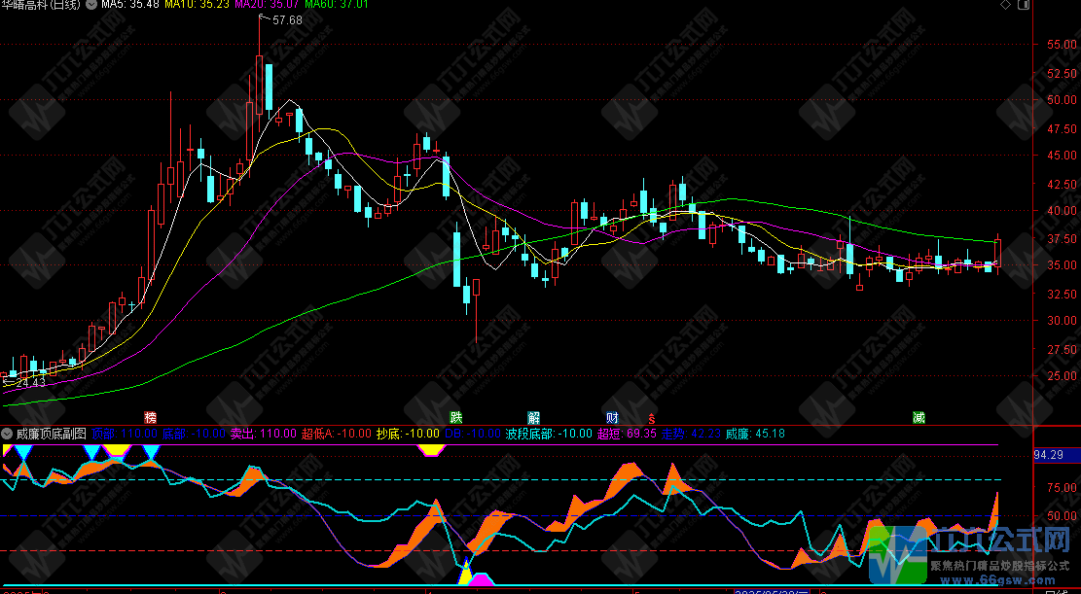Click the red 榜 event marker

(150, 417)
